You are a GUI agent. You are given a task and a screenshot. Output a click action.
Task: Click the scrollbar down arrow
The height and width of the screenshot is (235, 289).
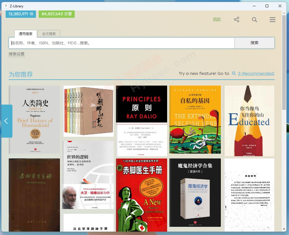pos(284,229)
